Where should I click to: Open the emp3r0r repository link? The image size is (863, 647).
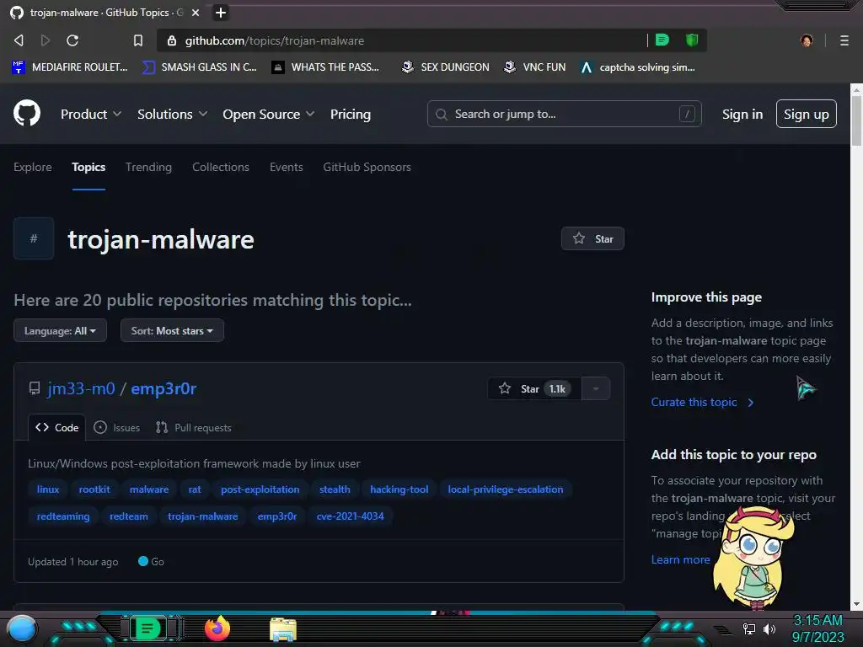163,388
